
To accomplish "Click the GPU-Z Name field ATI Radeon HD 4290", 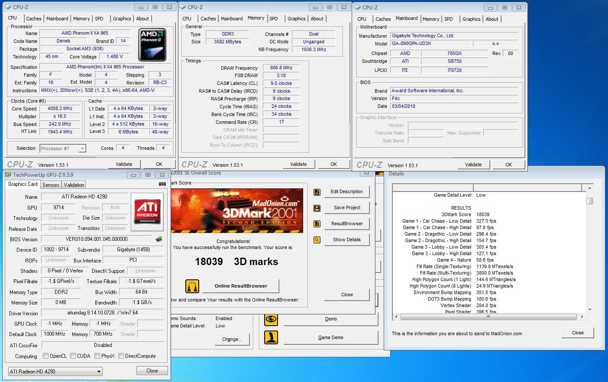I will (84, 197).
